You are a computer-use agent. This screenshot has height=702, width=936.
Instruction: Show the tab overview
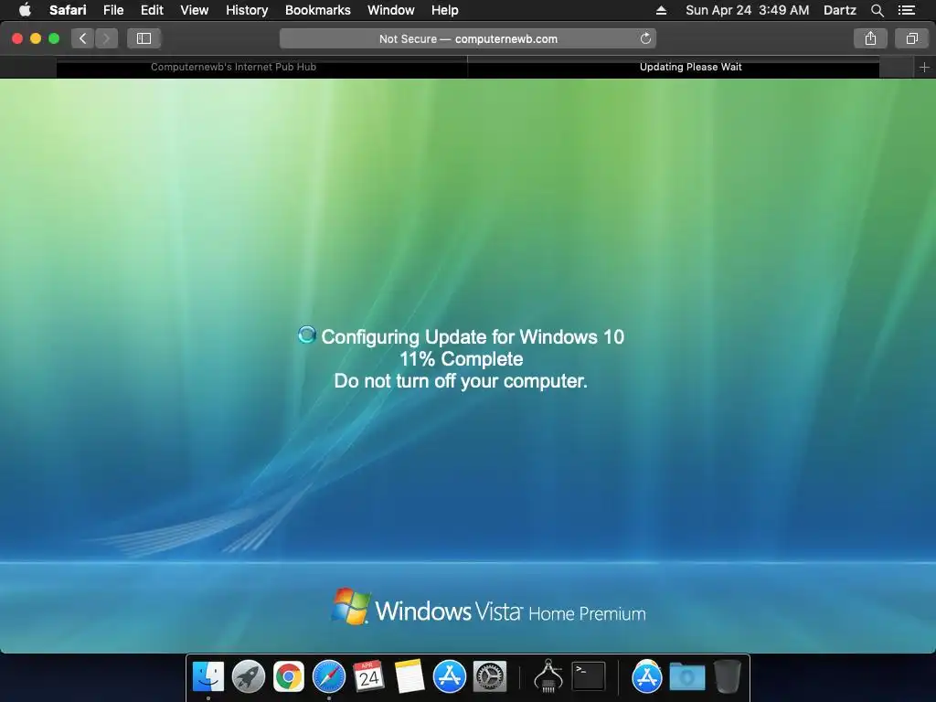(x=911, y=38)
